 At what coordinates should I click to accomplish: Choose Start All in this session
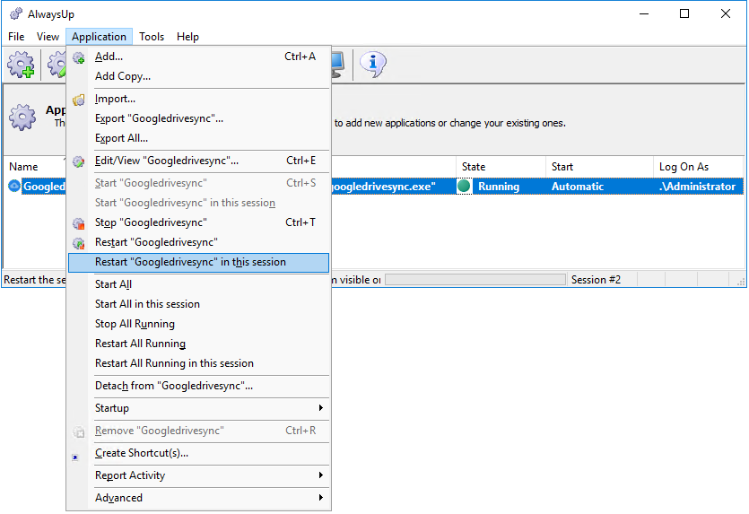point(198,304)
